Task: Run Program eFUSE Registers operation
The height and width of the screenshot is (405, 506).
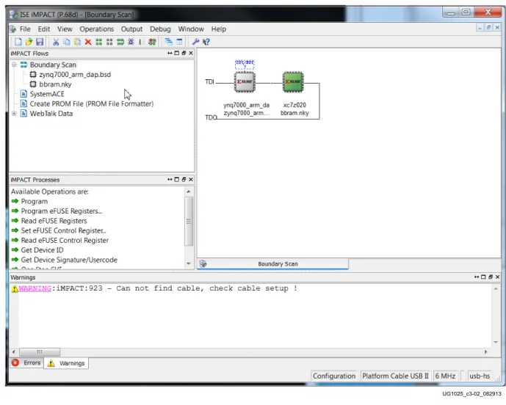Action: (61, 211)
